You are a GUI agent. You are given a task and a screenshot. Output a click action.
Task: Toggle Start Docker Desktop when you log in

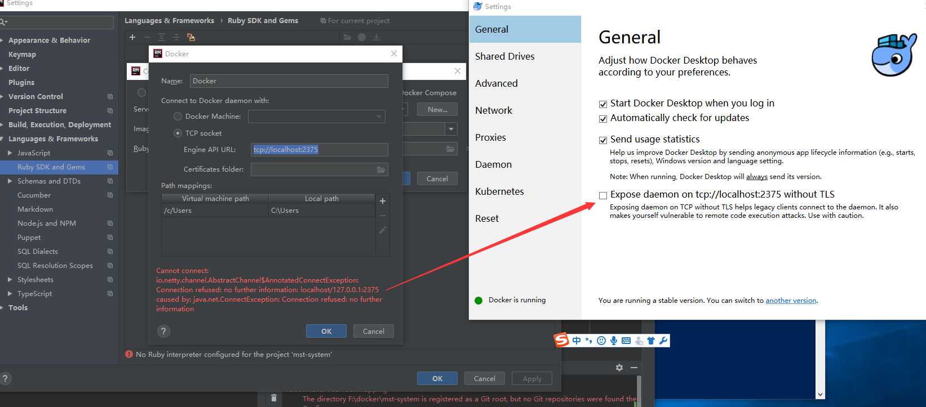tap(603, 104)
